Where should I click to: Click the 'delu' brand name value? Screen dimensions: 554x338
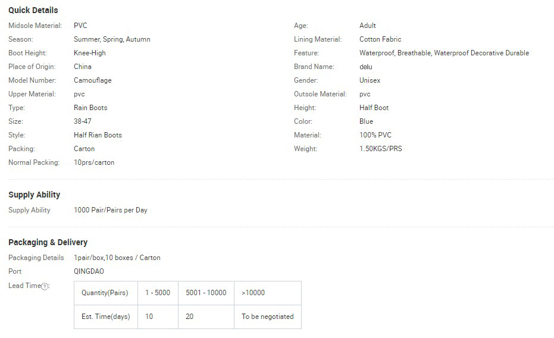tap(365, 67)
